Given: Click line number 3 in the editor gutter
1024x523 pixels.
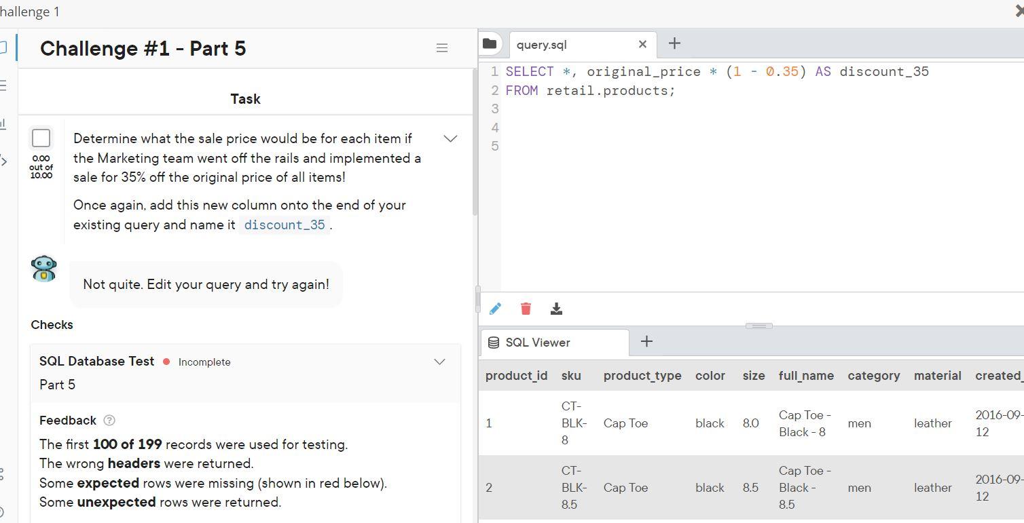Looking at the screenshot, I should (495, 109).
